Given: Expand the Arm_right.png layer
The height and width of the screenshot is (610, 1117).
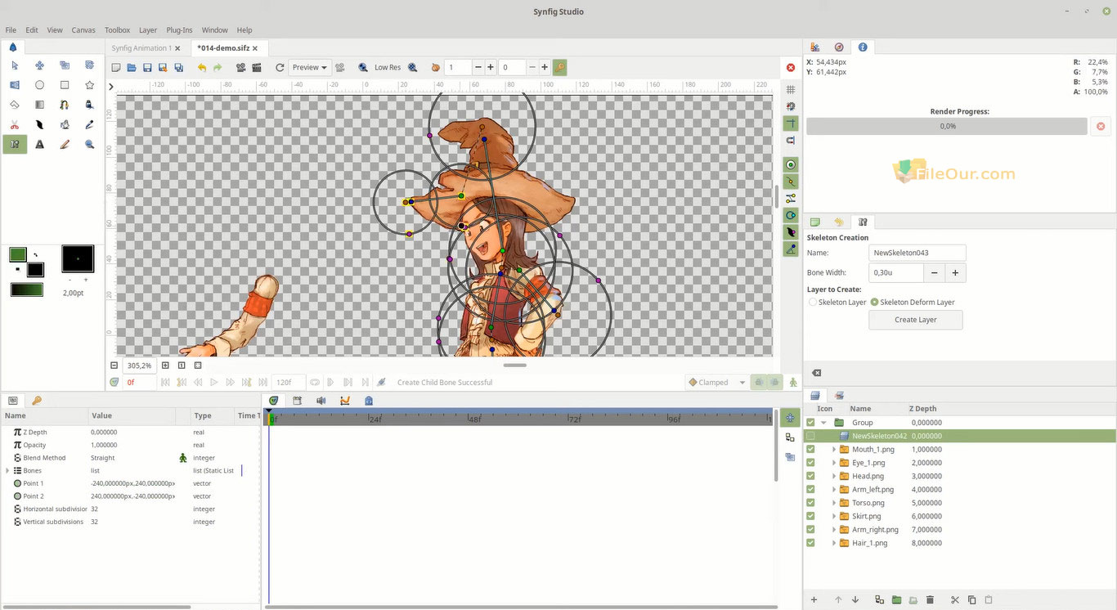Looking at the screenshot, I should pos(834,530).
